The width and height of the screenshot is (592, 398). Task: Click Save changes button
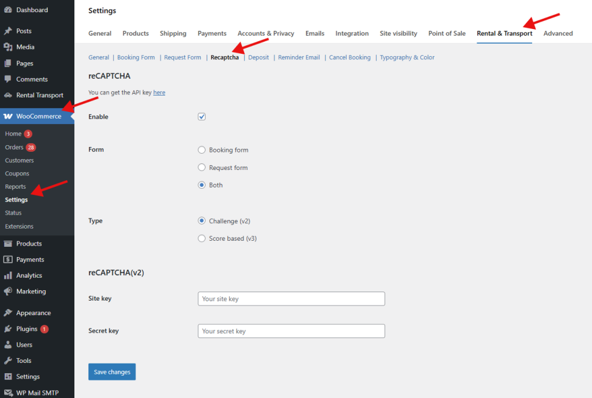click(112, 372)
